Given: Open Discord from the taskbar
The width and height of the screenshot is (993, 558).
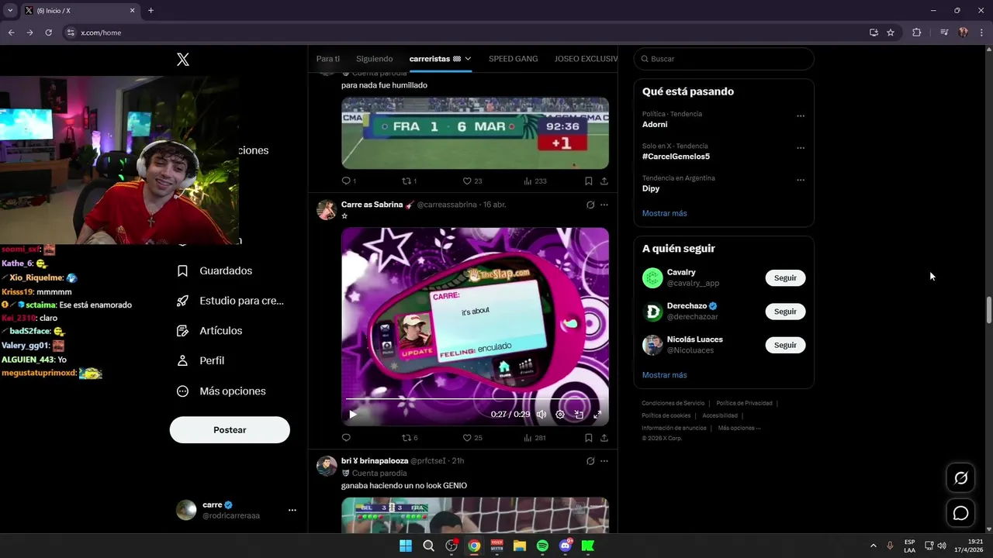Looking at the screenshot, I should pos(566,546).
